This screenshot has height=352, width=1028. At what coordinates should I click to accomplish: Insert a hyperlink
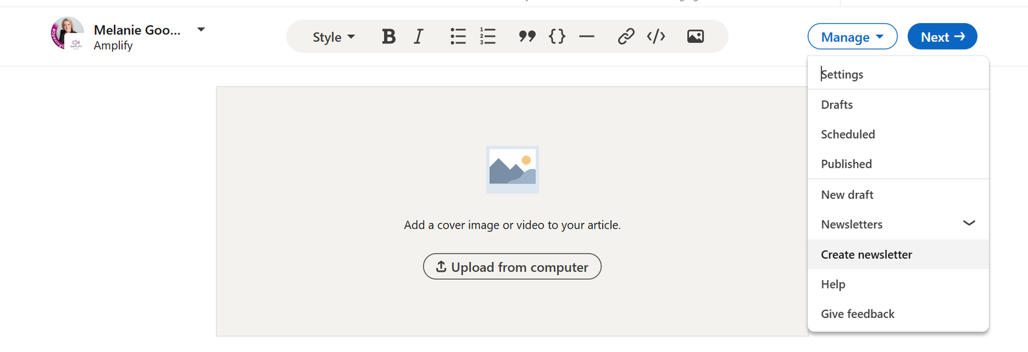click(x=626, y=37)
